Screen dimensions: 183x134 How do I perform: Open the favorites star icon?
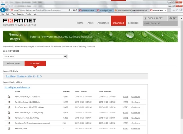coord(177,10)
